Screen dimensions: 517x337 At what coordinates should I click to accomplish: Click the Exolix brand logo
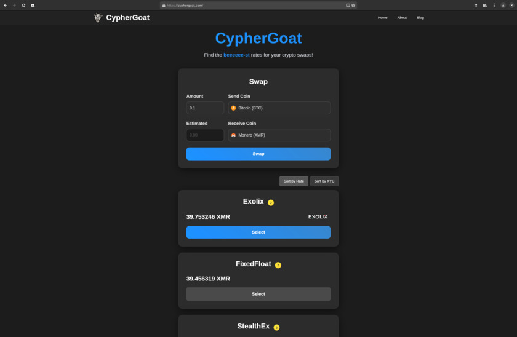click(x=318, y=216)
